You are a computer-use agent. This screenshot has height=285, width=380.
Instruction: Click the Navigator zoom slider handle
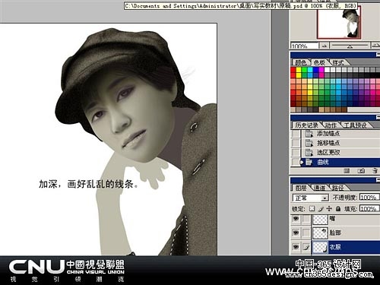click(350, 46)
